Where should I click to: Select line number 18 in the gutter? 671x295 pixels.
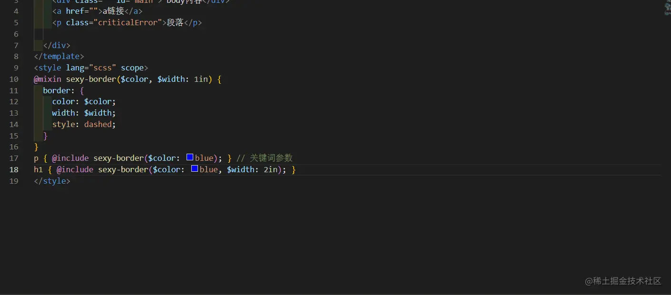[14, 169]
